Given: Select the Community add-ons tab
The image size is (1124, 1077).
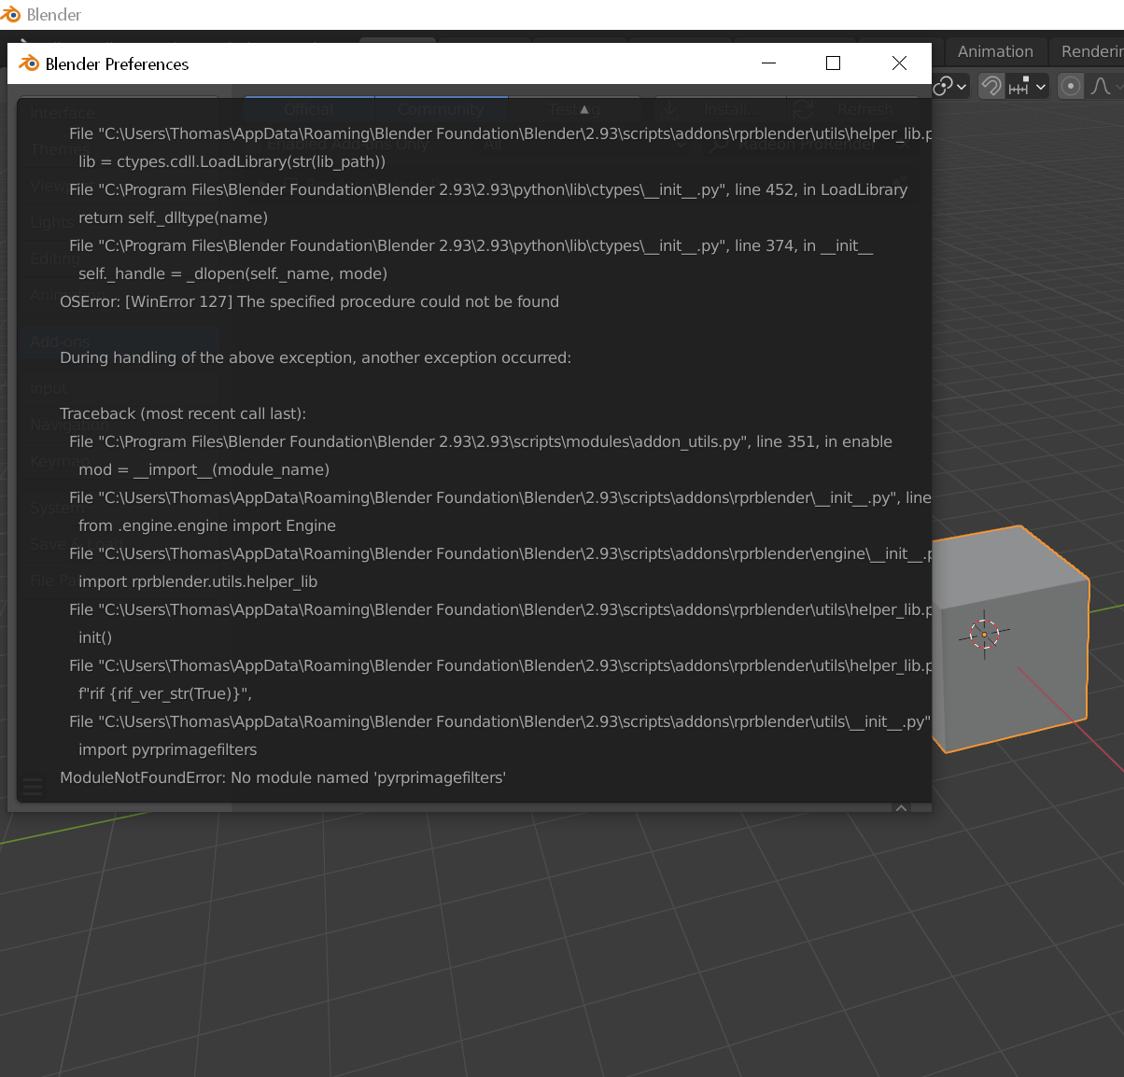Looking at the screenshot, I should tap(442, 109).
